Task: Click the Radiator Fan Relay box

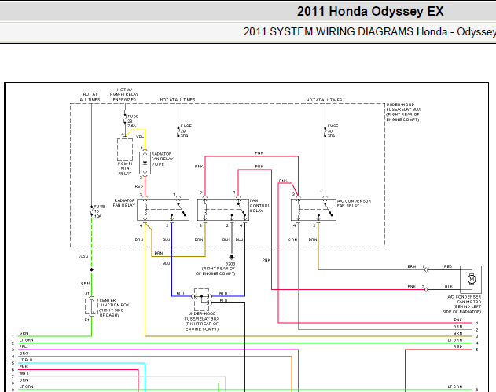Action: click(163, 210)
